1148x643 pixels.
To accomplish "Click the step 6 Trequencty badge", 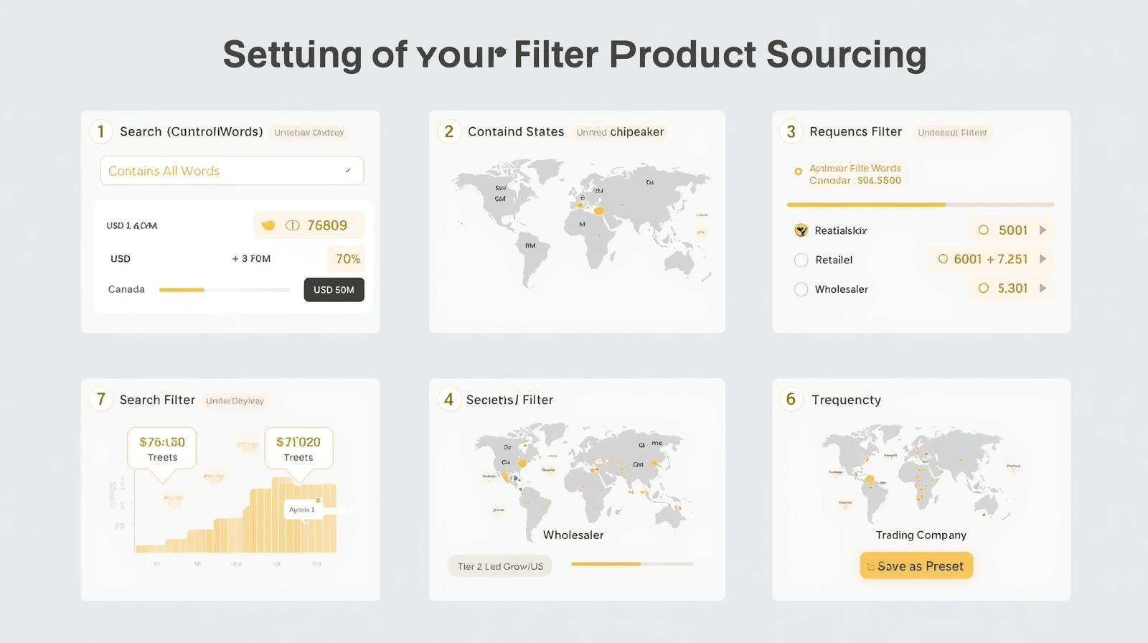I will pos(791,400).
